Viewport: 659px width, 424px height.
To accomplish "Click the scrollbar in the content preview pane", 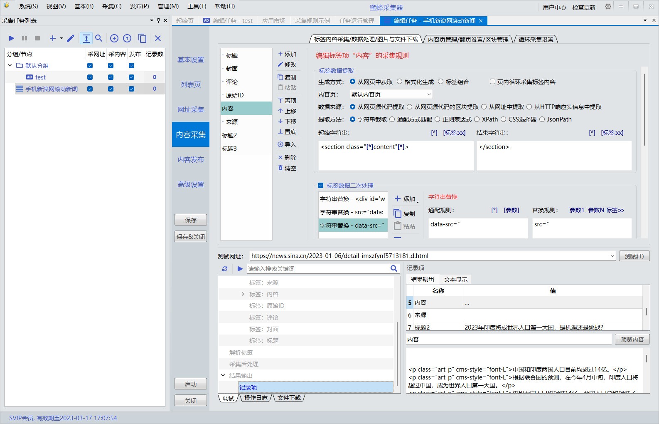I will click(x=646, y=359).
